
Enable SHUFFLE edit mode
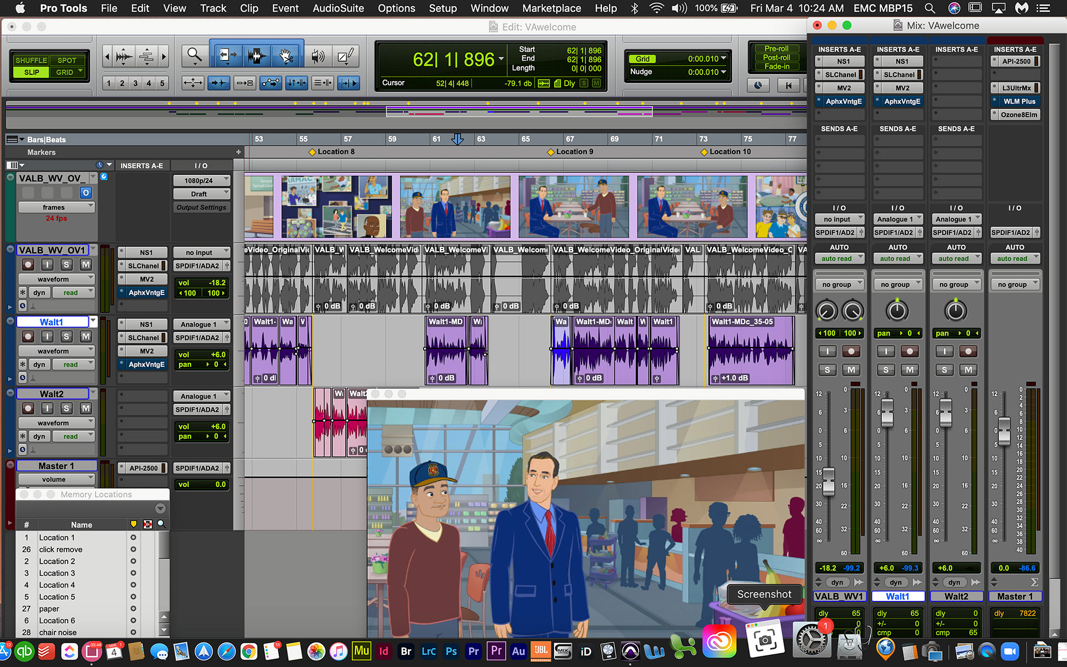point(31,60)
